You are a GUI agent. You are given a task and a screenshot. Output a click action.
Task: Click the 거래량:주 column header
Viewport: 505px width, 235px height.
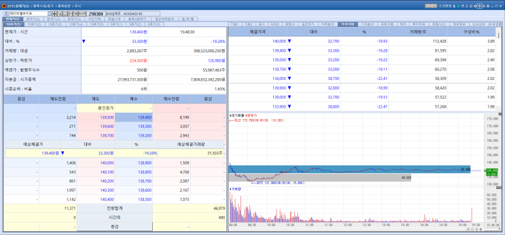tap(418, 32)
